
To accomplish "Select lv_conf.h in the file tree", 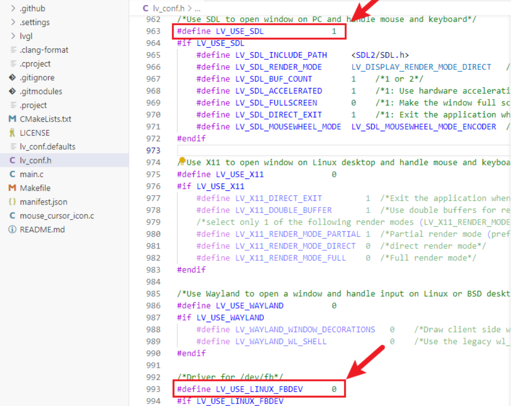I will point(36,160).
